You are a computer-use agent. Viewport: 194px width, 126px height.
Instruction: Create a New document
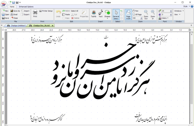5,11
